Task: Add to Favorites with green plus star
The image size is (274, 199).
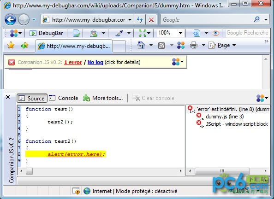Action: pyautogui.click(x=24, y=46)
